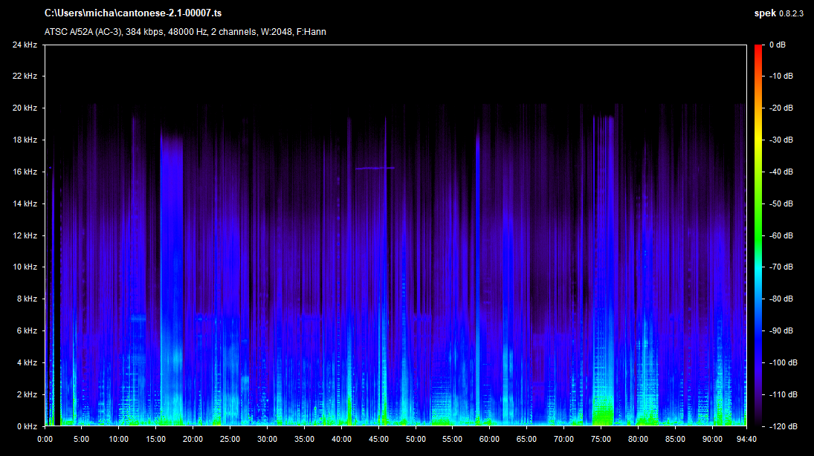
Task: Select the 10 kHz frequency axis label
Action: click(x=25, y=267)
